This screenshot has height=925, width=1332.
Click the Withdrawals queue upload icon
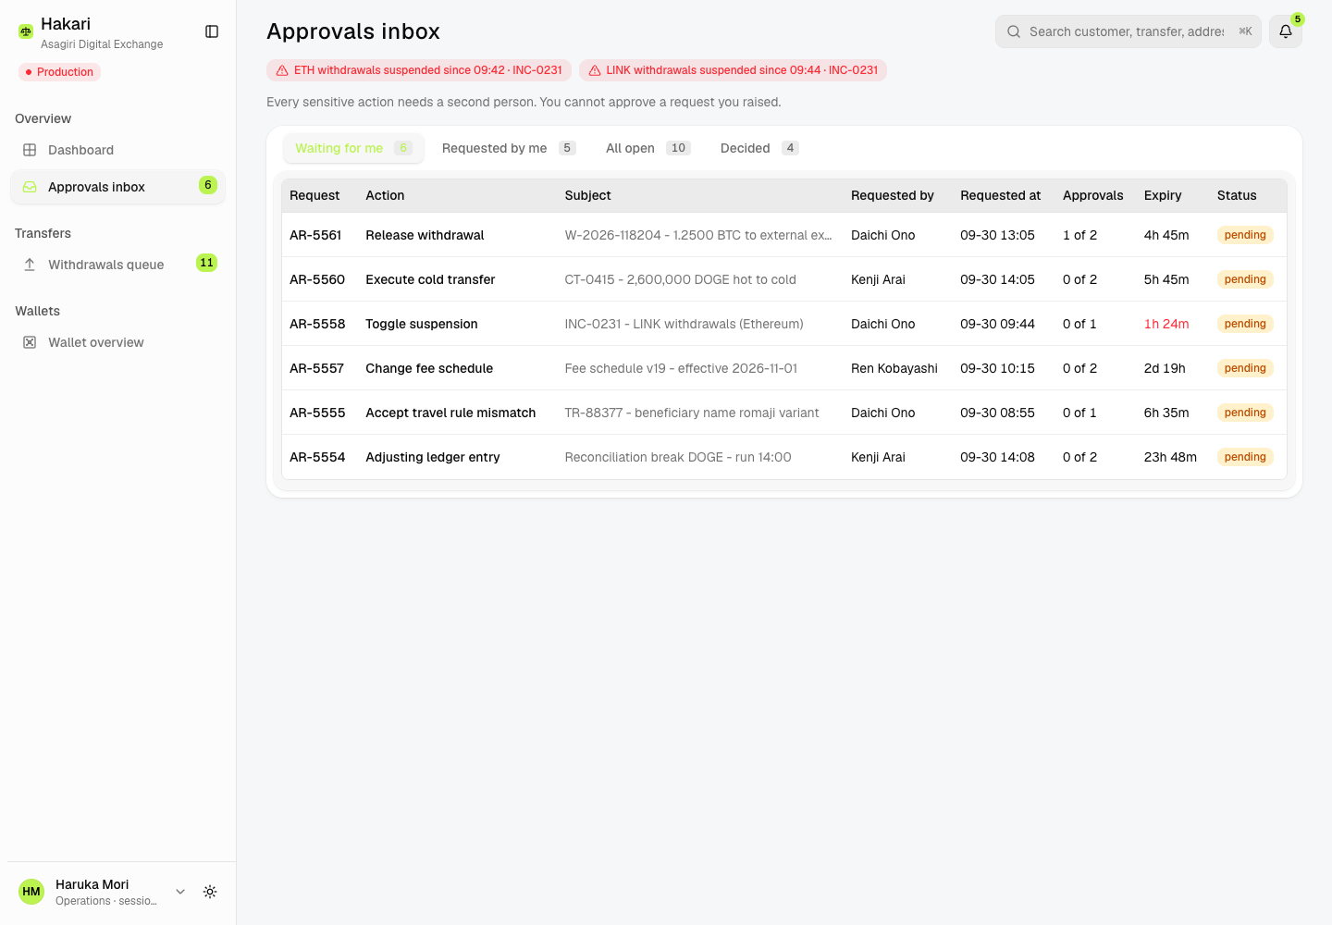pyautogui.click(x=30, y=265)
